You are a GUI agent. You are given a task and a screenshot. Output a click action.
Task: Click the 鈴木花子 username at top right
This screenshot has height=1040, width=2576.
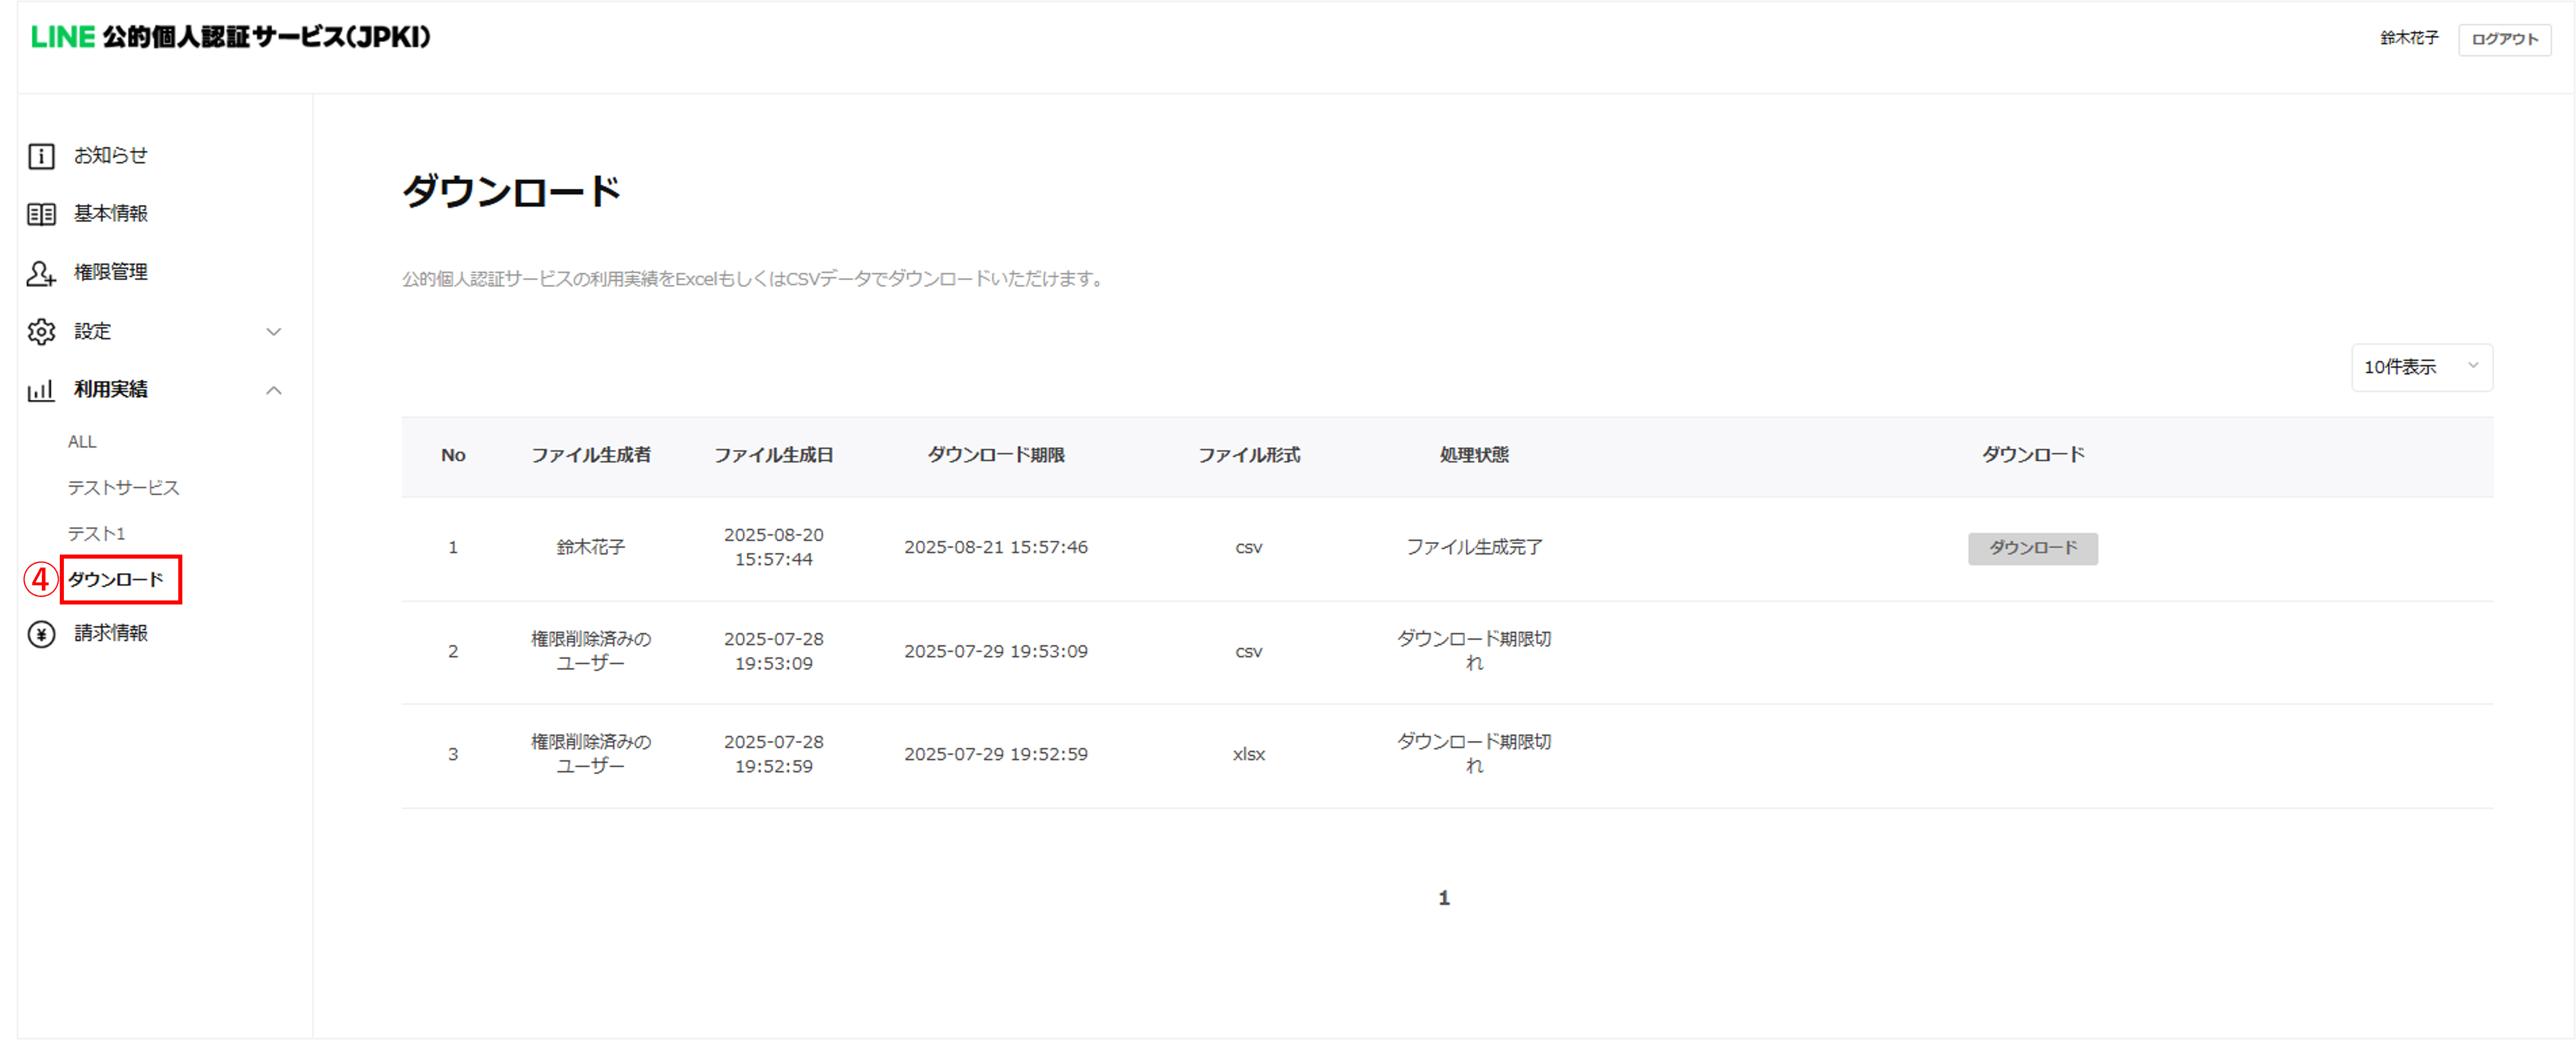coord(2408,38)
